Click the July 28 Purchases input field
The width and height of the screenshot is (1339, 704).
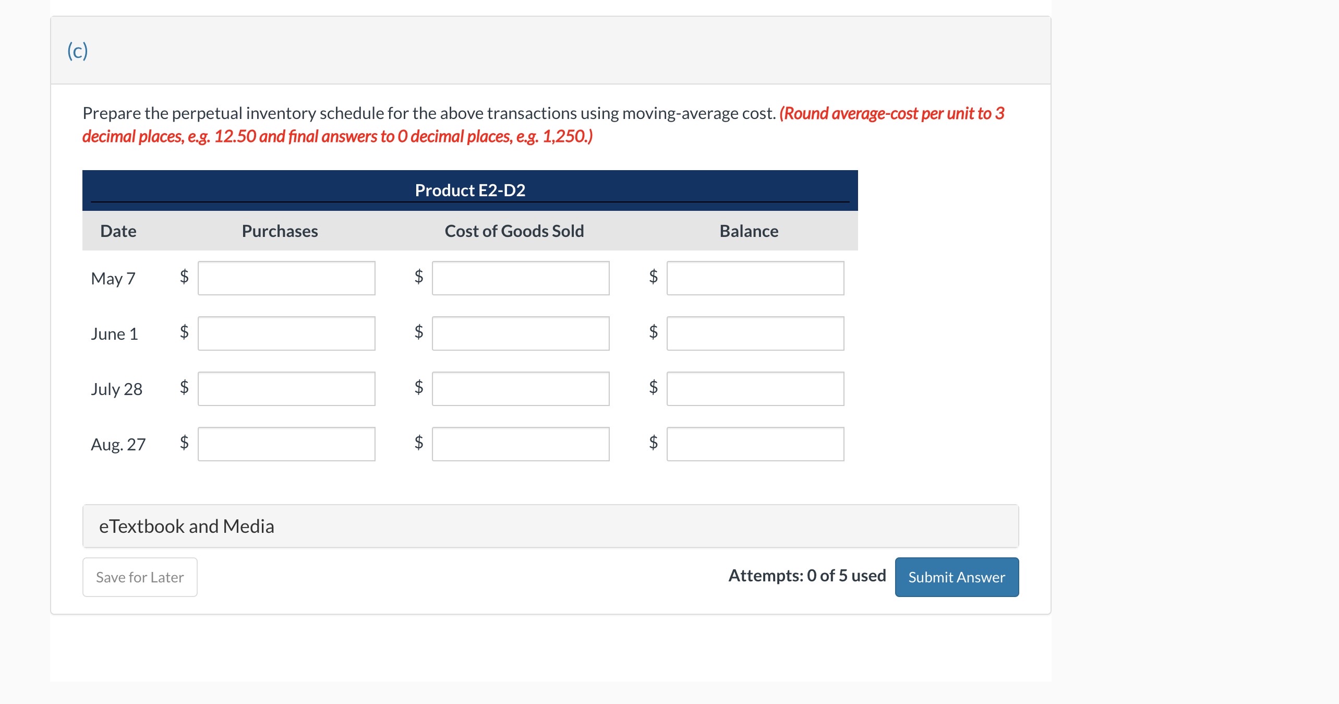click(x=286, y=388)
